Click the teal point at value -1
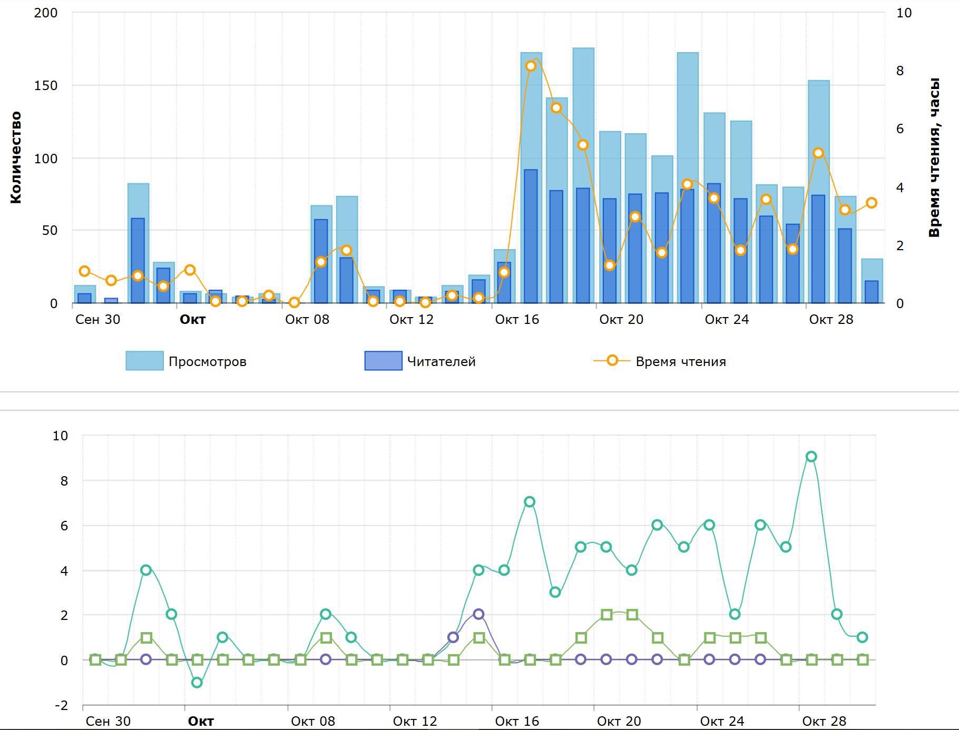959x730 pixels. coord(197,683)
